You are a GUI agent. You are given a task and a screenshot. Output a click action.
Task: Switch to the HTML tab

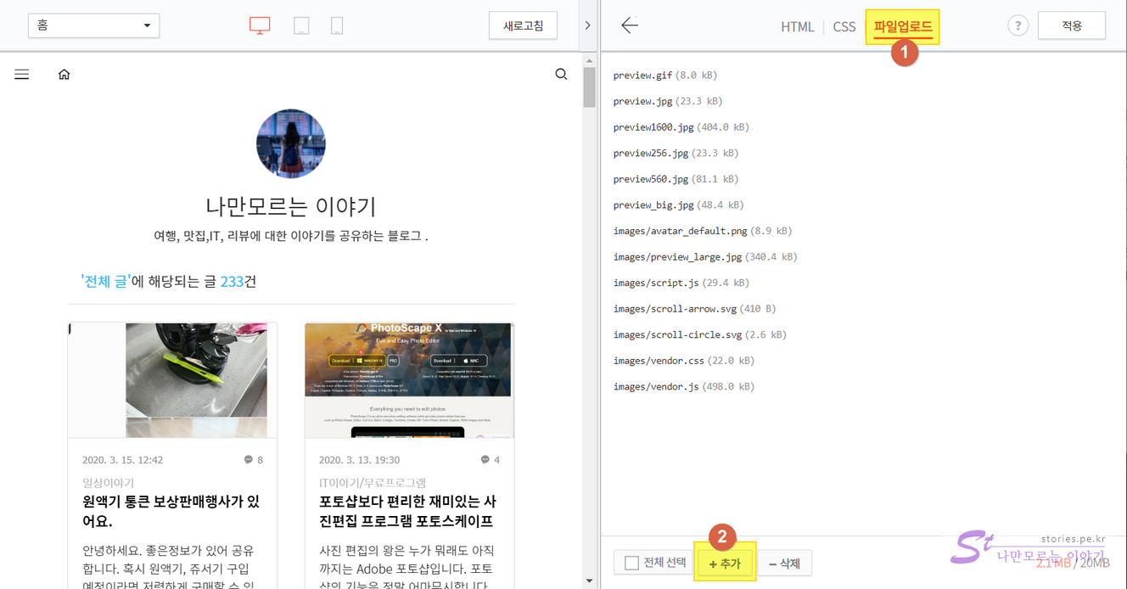point(797,26)
